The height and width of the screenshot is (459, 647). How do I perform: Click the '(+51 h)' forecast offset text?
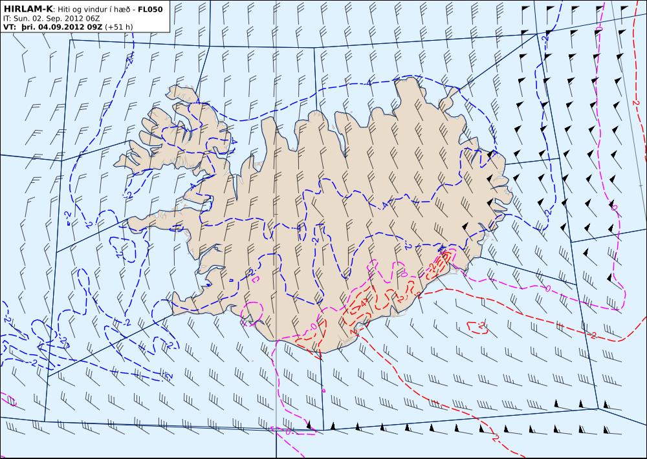click(119, 27)
